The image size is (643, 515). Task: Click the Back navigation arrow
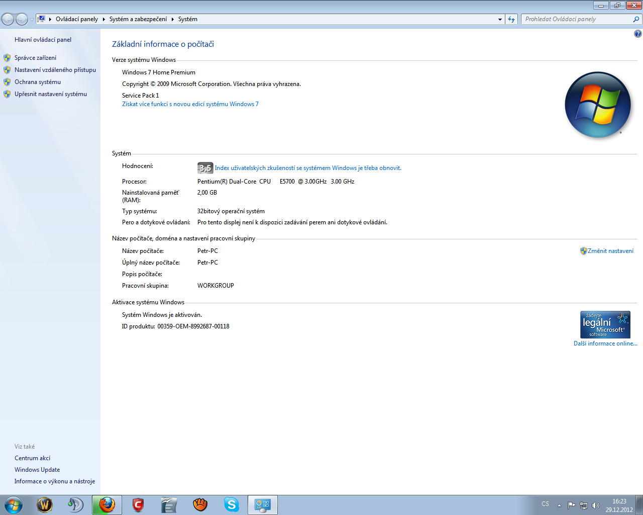(x=8, y=19)
